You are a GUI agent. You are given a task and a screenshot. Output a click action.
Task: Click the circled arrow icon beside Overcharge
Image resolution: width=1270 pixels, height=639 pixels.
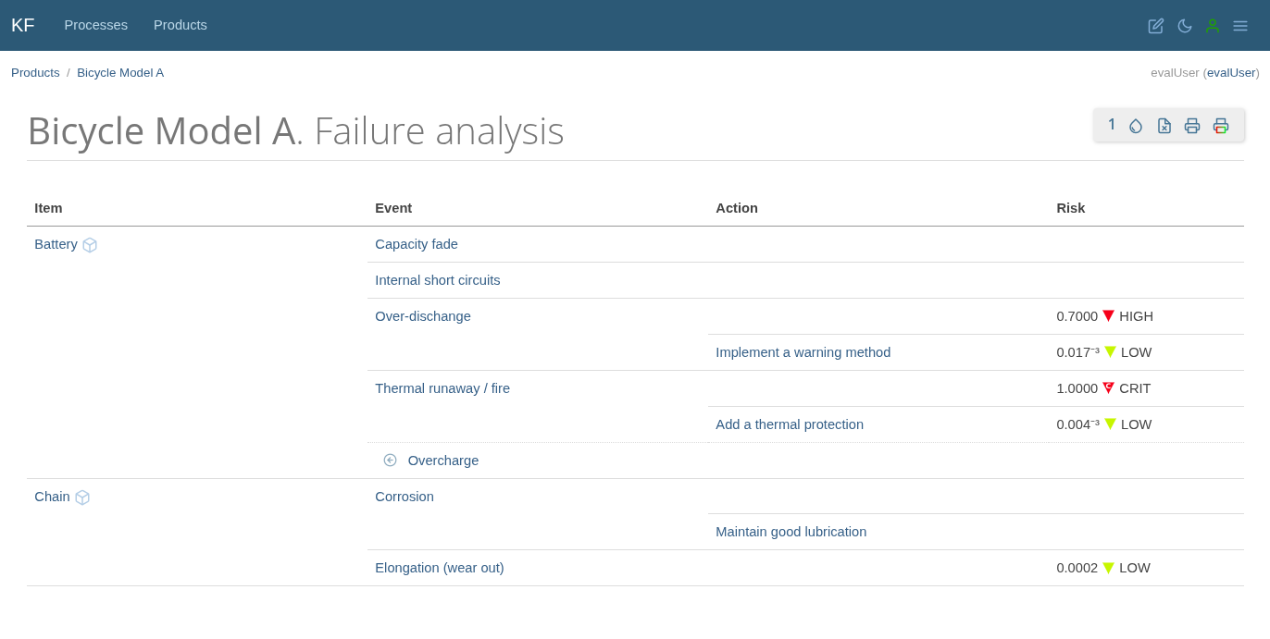pos(391,461)
